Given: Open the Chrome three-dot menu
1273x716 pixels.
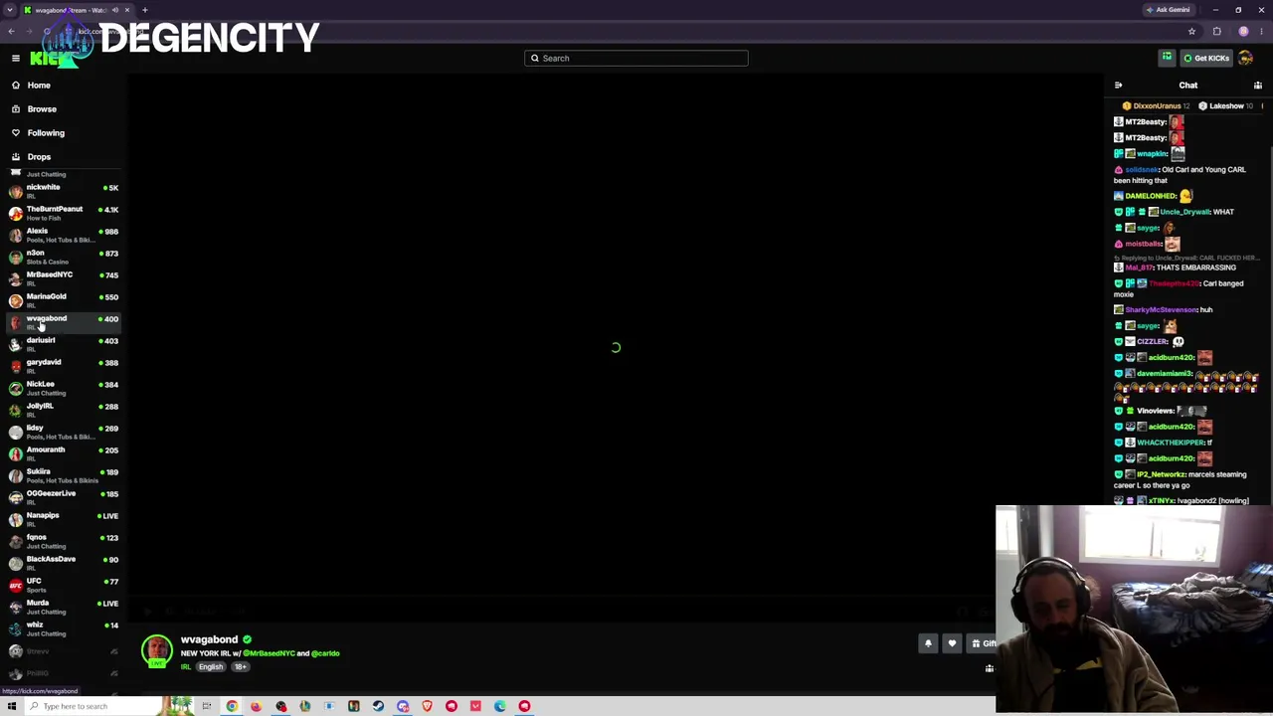Looking at the screenshot, I should tap(1261, 31).
